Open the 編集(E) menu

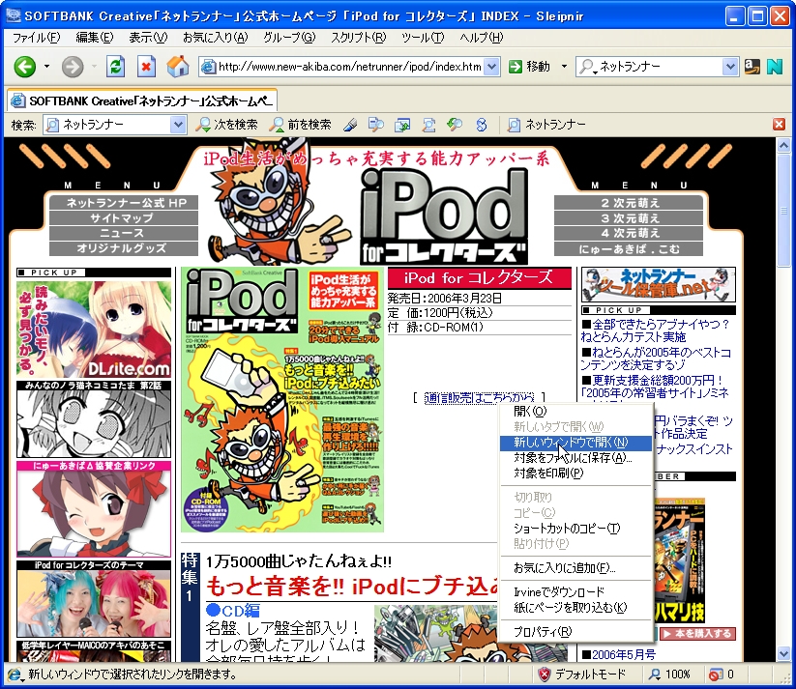click(94, 38)
